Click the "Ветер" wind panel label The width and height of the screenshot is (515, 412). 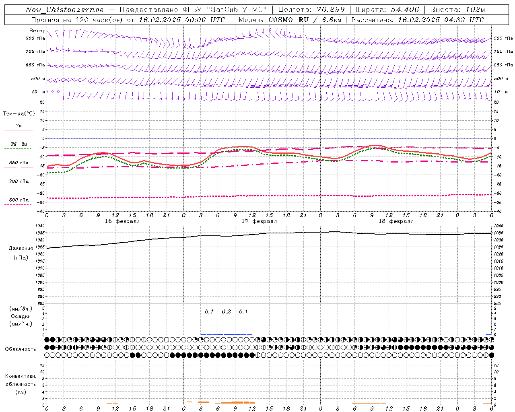click(37, 31)
